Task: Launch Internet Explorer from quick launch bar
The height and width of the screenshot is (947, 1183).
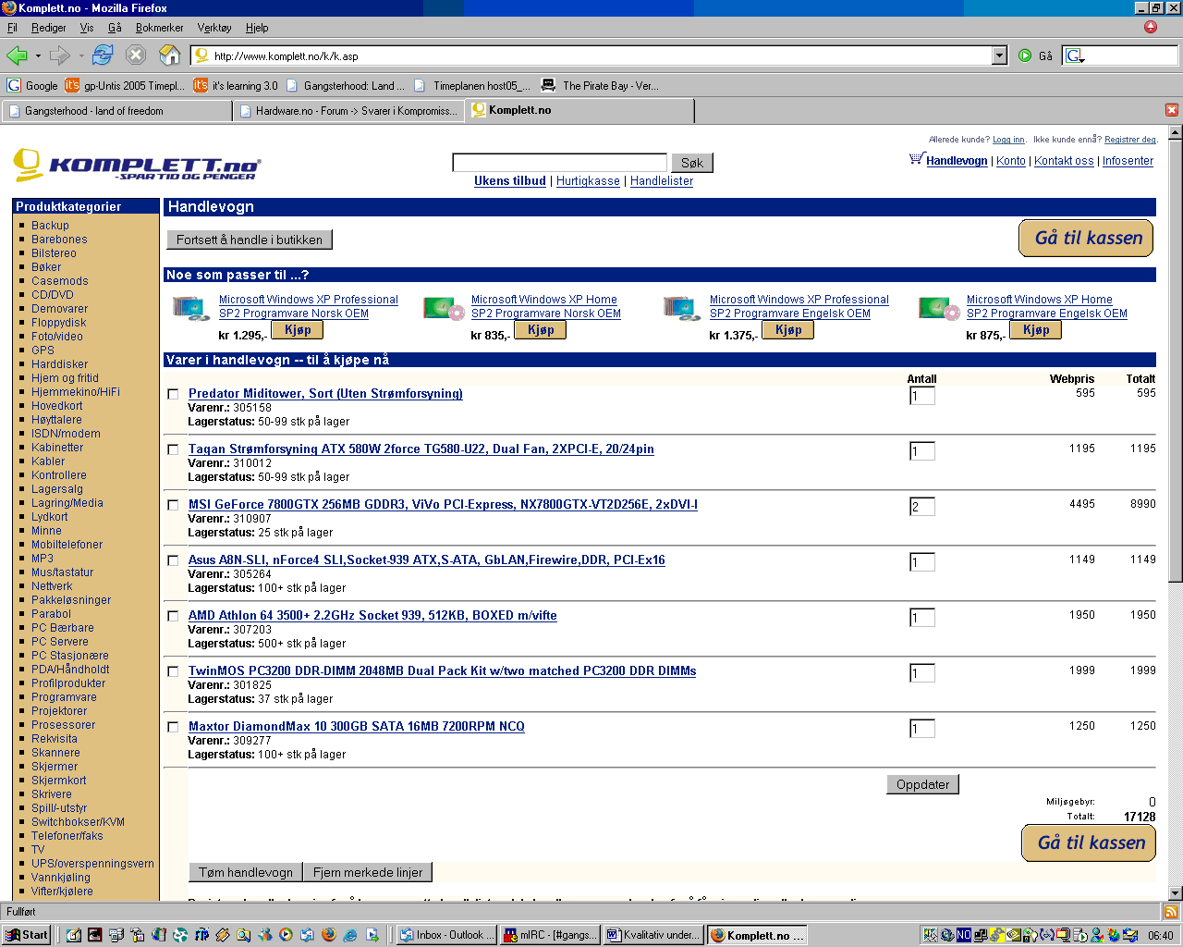Action: (350, 935)
